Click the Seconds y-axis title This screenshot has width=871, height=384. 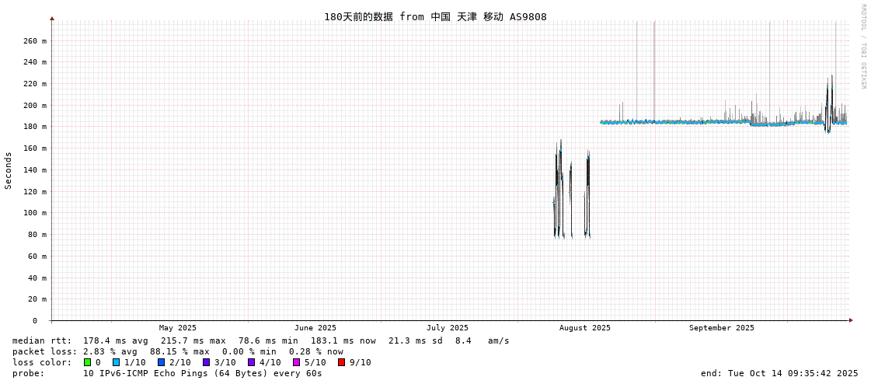point(9,170)
